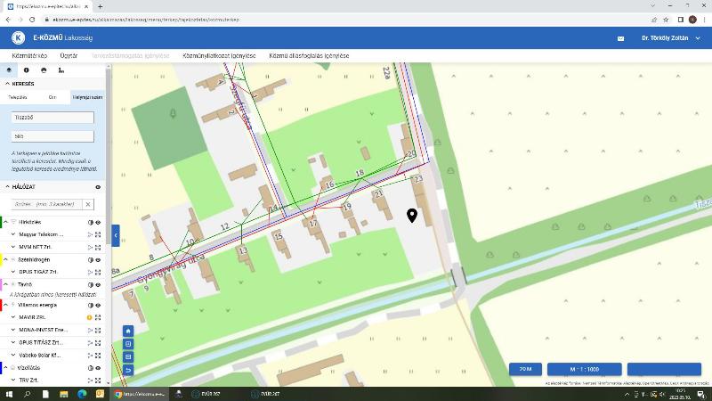Open Windows taskbar search
Screen dimensions: 712x401
[x=27, y=394]
